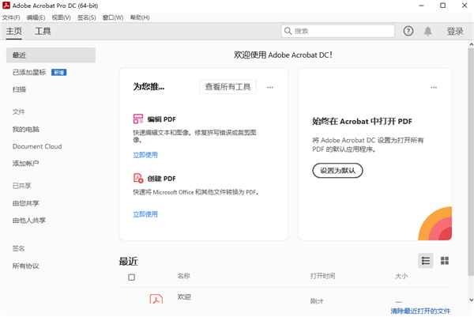Click the Create PDF icon
Viewport: 474px width, 317px height.
pos(138,179)
